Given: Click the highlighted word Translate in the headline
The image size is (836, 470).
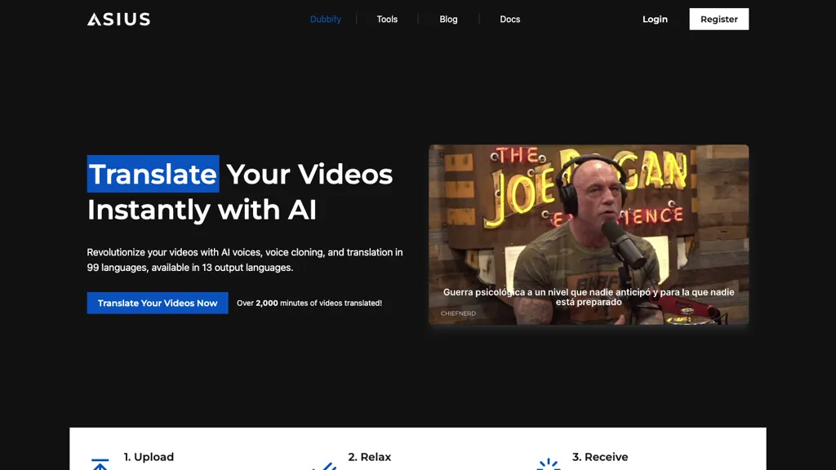Looking at the screenshot, I should coord(153,174).
